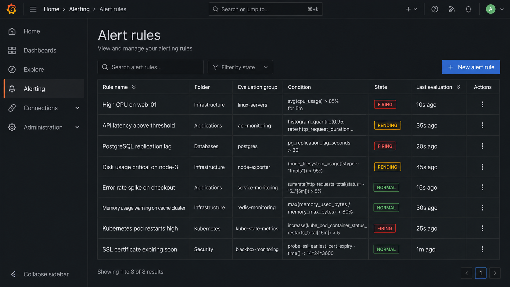510x287 pixels.
Task: Click the collapse sidebar arrow icon
Action: click(13, 274)
